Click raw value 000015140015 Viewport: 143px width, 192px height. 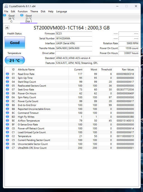(125, 121)
